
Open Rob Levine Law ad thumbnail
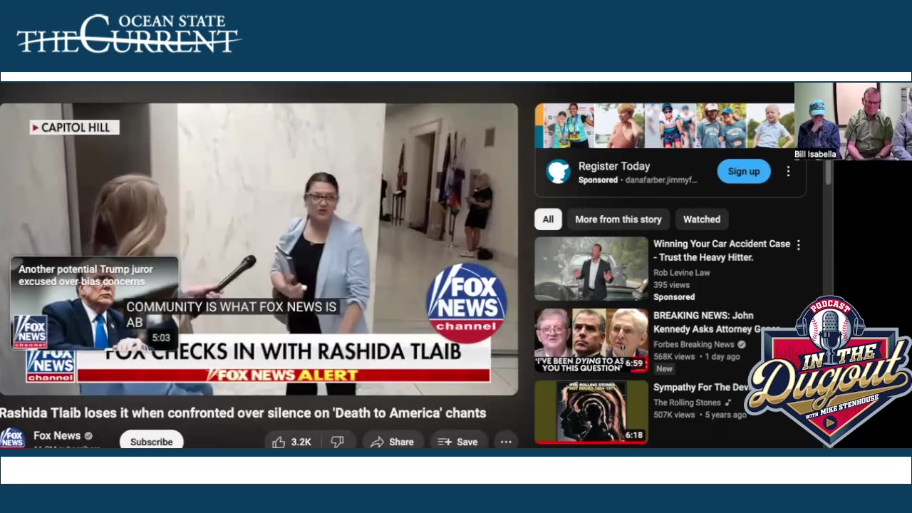coord(591,269)
